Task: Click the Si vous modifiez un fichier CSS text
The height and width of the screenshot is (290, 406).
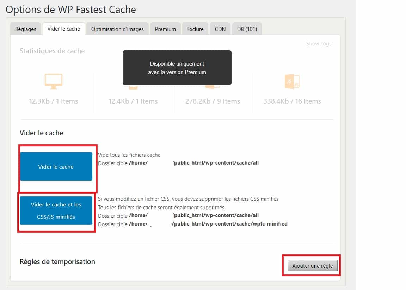Action: (188, 199)
